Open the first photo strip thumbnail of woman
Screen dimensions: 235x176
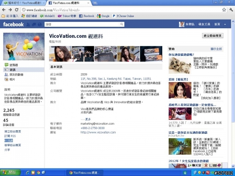click(60, 54)
